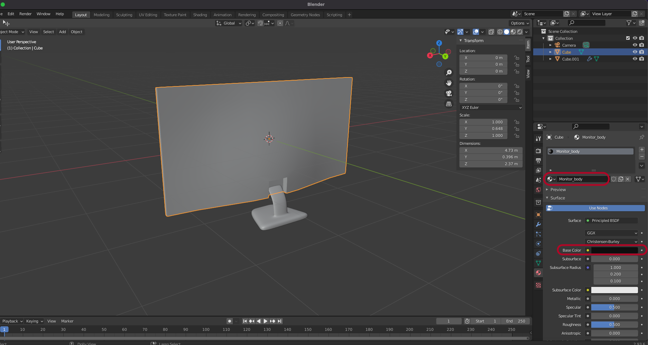648x345 pixels.
Task: Select rendered viewport shading
Action: pos(520,32)
